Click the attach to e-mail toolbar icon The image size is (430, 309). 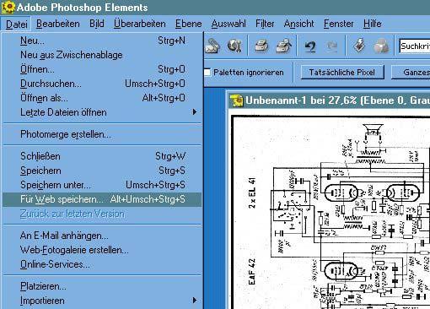coord(212,46)
